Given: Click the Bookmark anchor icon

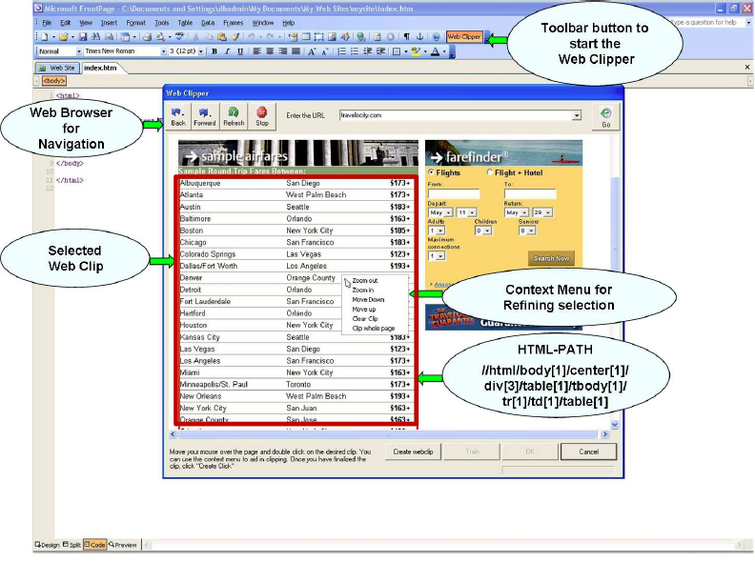Looking at the screenshot, I should pos(419,37).
